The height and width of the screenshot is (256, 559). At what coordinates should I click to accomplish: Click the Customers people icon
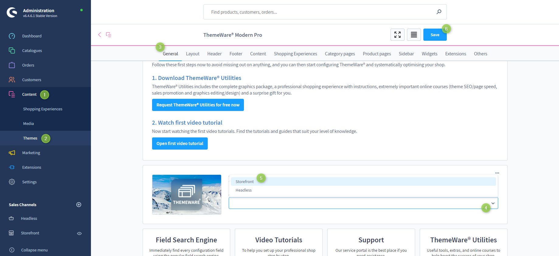point(12,80)
